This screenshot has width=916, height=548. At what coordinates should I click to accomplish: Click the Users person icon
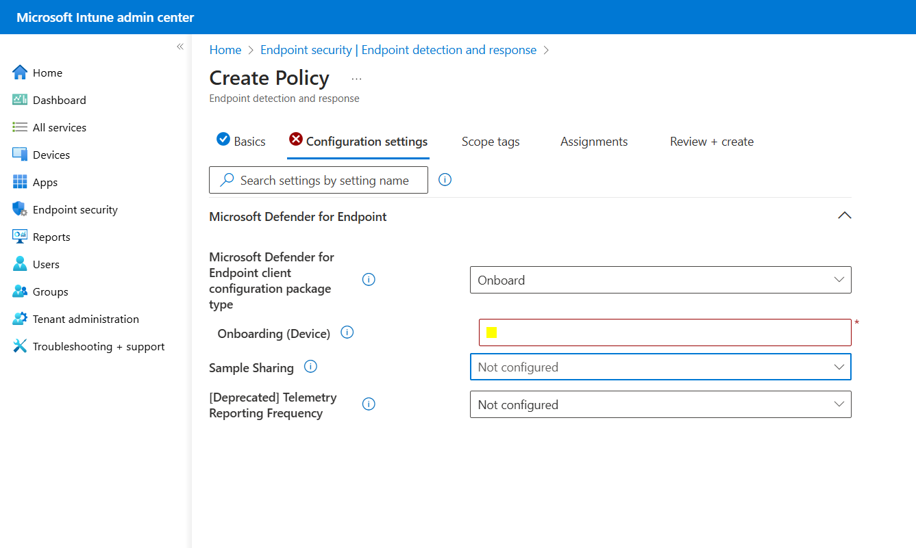pos(20,264)
